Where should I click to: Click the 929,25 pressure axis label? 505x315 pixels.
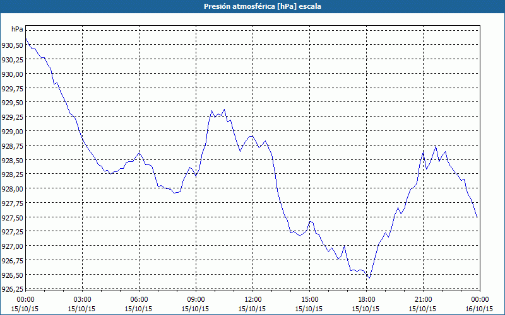[12, 117]
